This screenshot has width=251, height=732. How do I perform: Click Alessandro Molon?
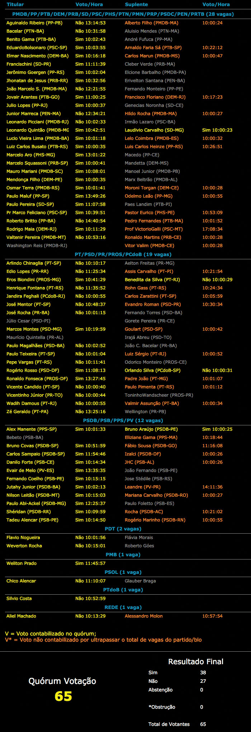(144, 616)
